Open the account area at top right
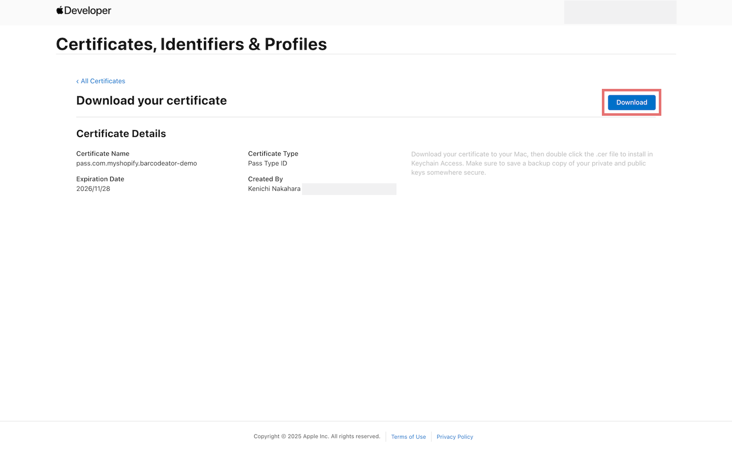Image resolution: width=732 pixels, height=457 pixels. tap(620, 12)
